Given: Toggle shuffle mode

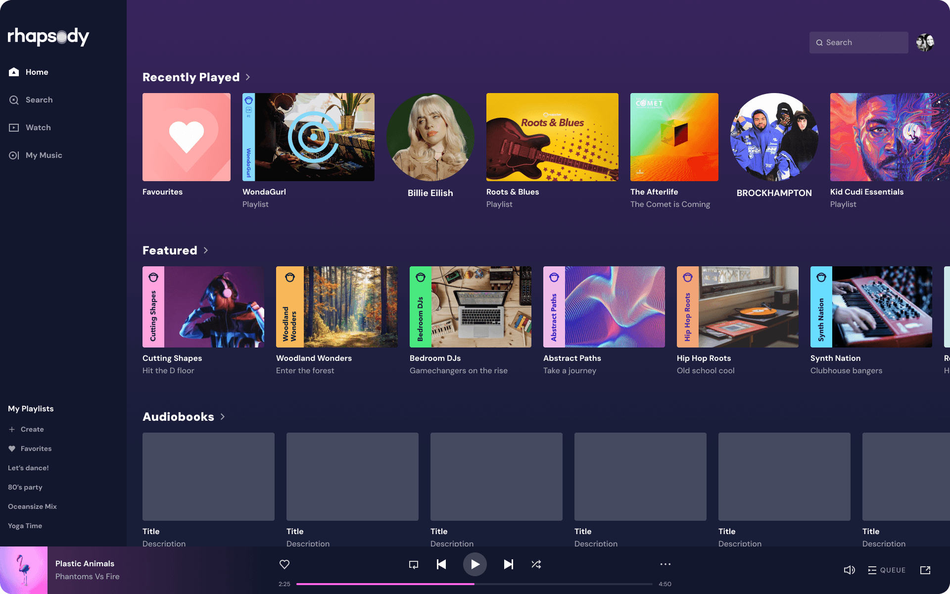Looking at the screenshot, I should 536,564.
